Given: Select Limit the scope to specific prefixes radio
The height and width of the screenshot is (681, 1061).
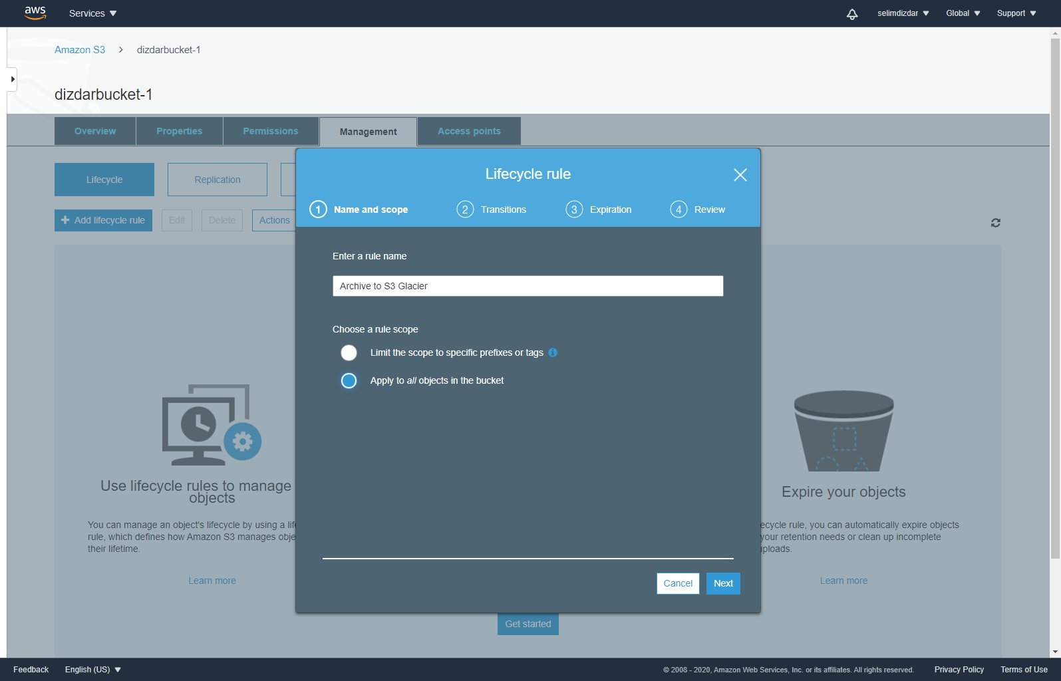Looking at the screenshot, I should click(349, 352).
